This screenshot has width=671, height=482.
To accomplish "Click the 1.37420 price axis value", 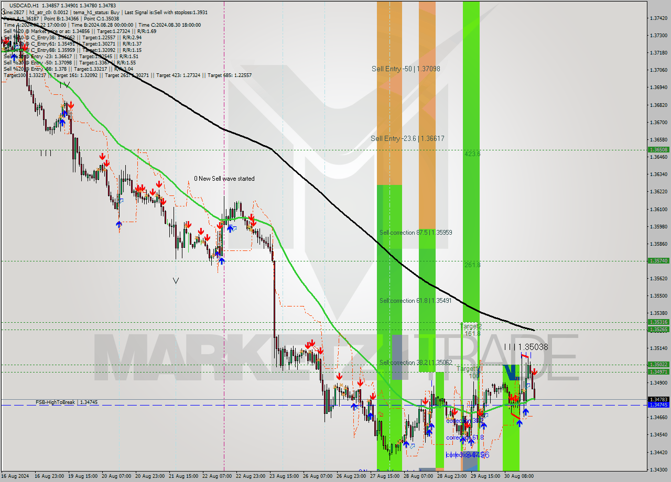I will [x=658, y=18].
